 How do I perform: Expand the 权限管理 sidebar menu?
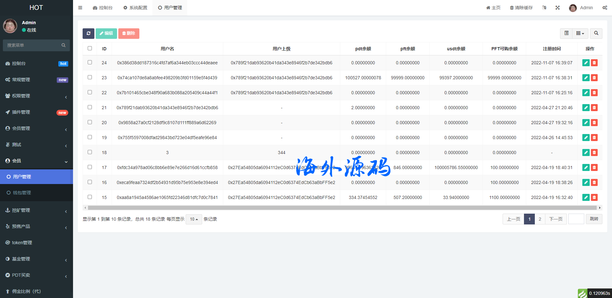click(x=36, y=96)
